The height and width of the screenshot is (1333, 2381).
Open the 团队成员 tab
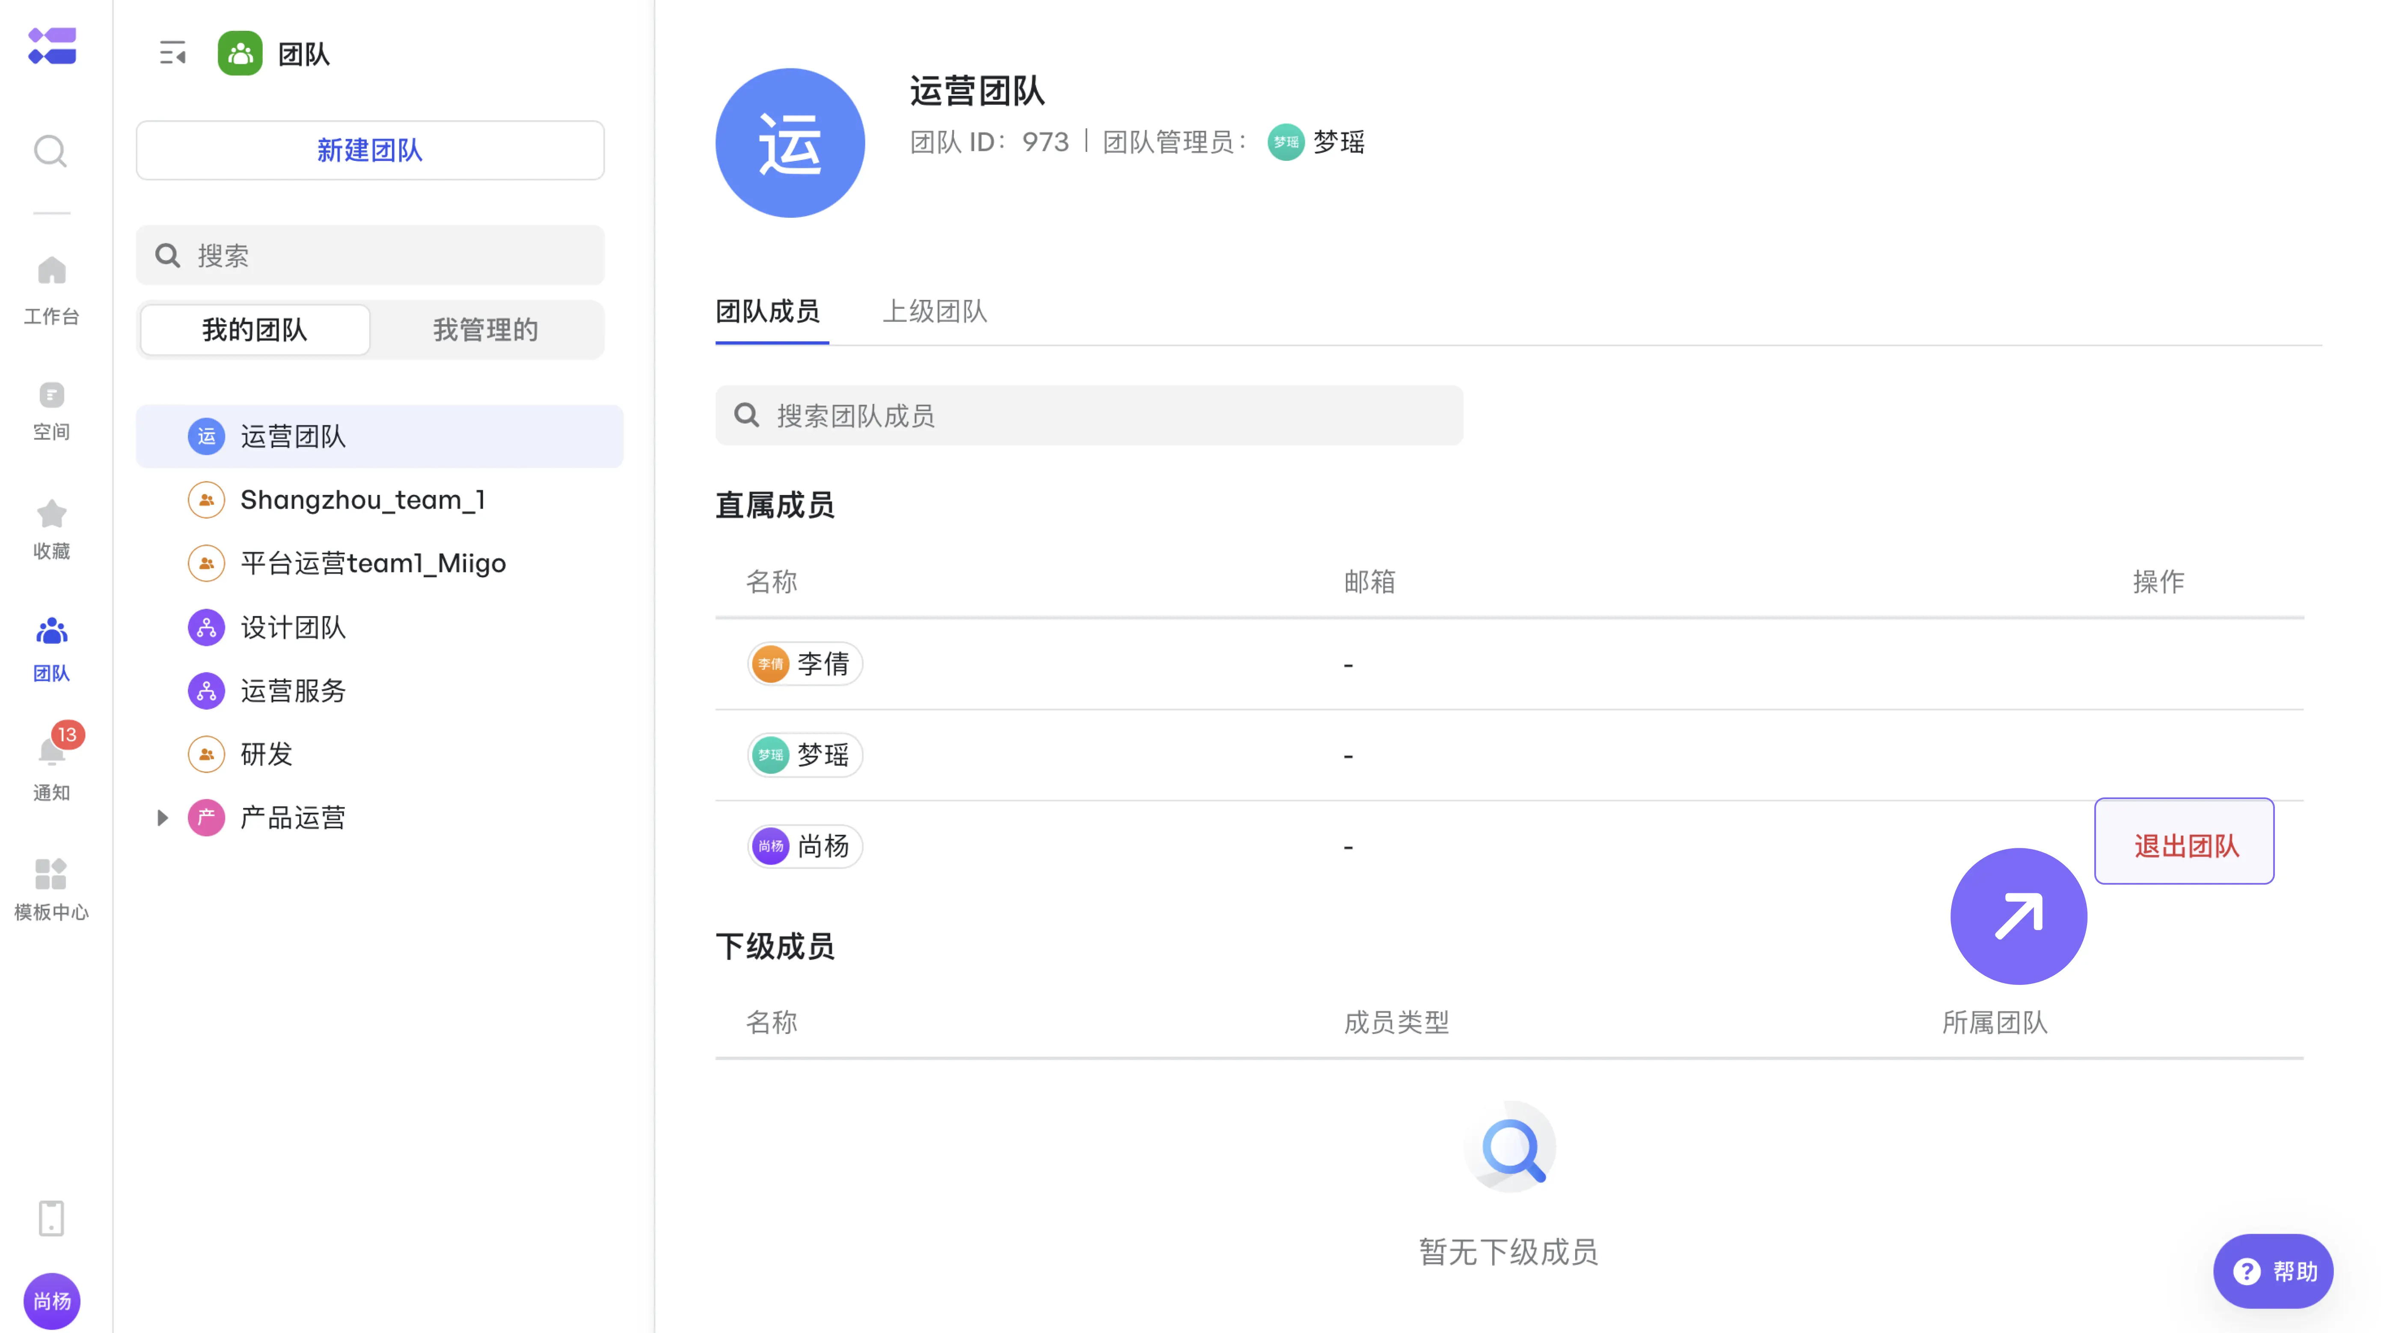(x=768, y=311)
